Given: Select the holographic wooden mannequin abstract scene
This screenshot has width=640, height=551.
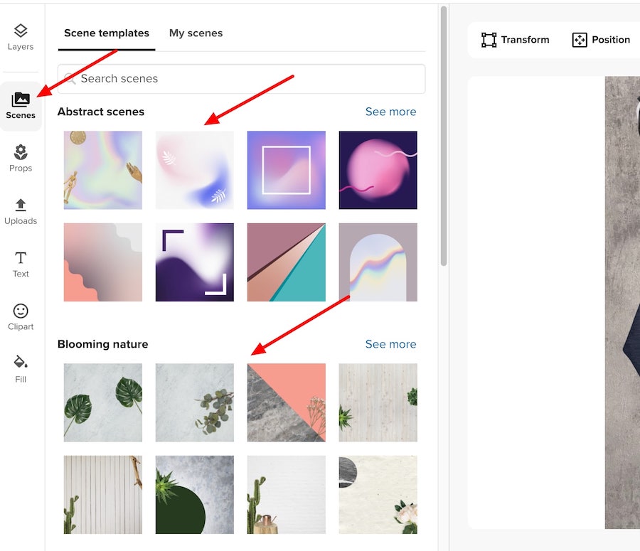Looking at the screenshot, I should click(x=103, y=170).
